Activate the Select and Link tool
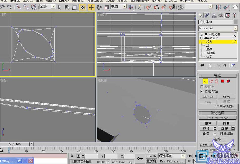Screen dimensions: 240x164 tap(19, 7)
